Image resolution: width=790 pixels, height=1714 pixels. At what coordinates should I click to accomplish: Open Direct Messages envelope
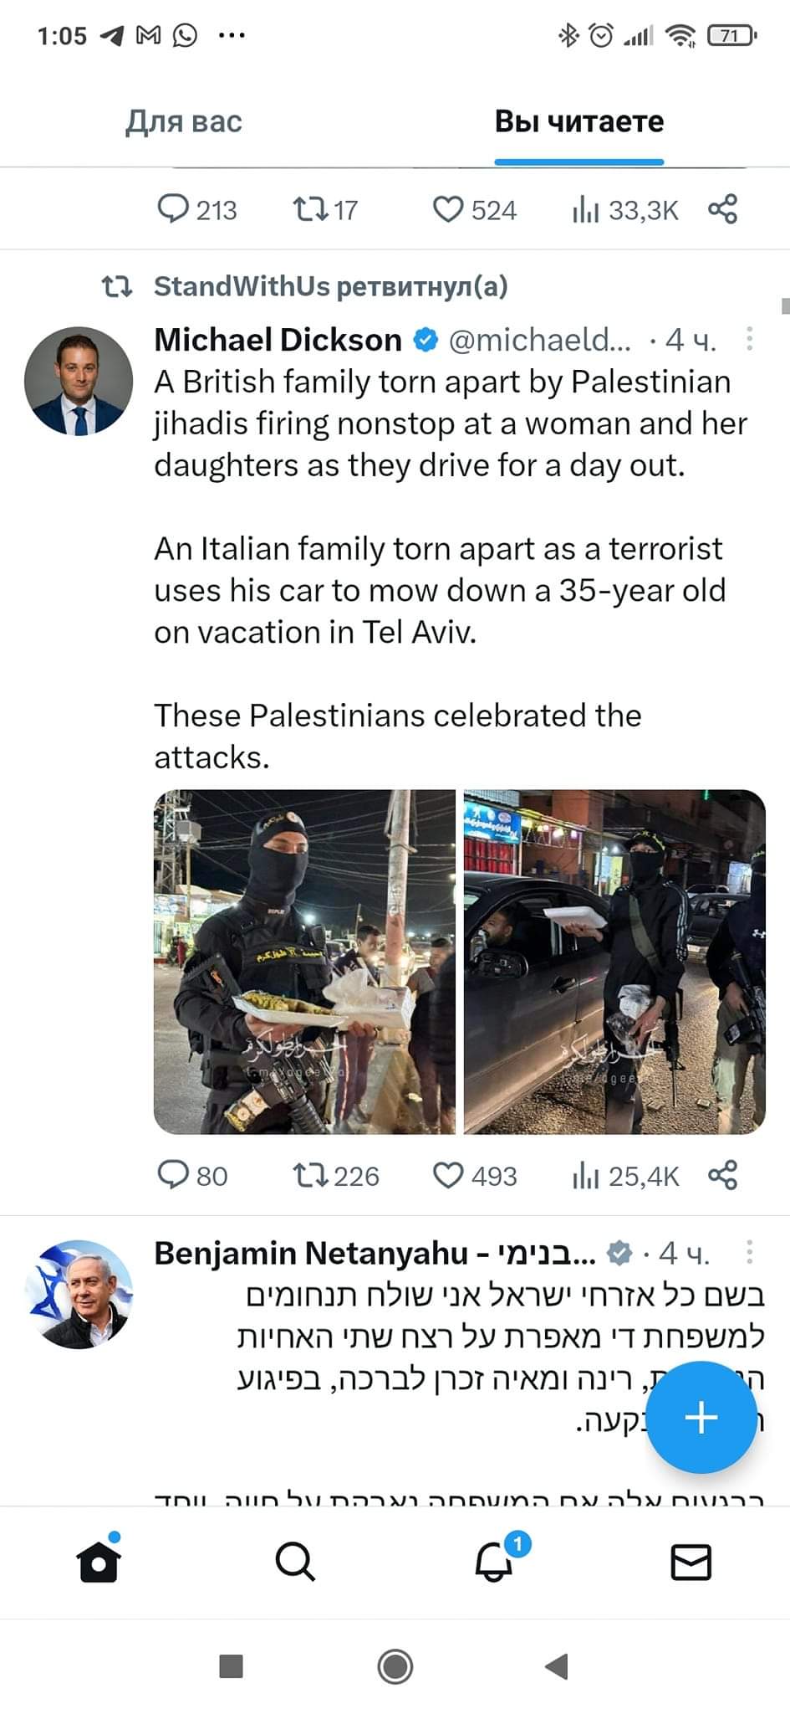691,1562
